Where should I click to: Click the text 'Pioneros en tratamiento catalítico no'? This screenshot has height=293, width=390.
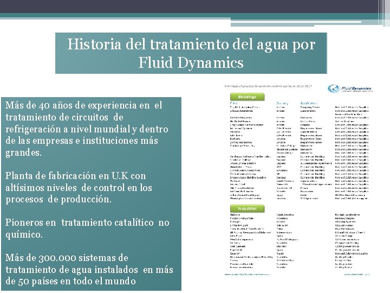coord(87,222)
